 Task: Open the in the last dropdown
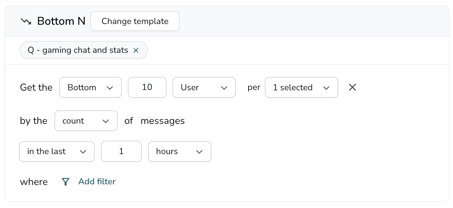(56, 151)
